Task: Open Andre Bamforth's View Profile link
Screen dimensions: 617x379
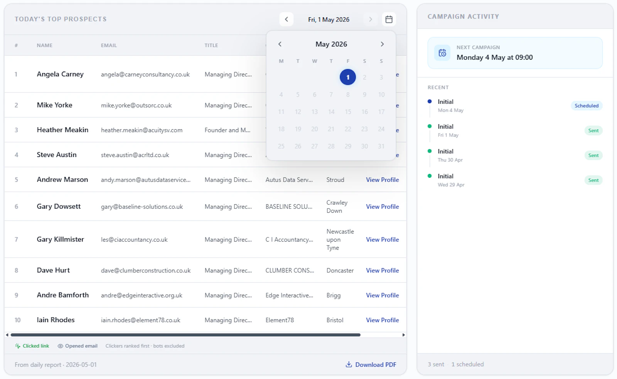Action: (383, 295)
